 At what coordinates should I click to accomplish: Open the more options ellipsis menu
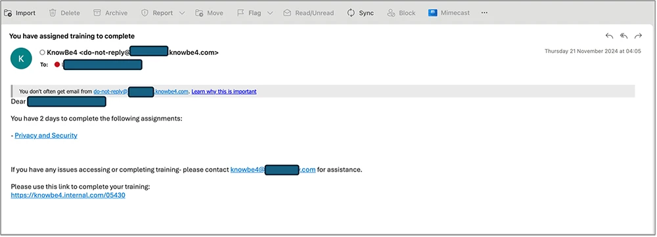(x=484, y=13)
